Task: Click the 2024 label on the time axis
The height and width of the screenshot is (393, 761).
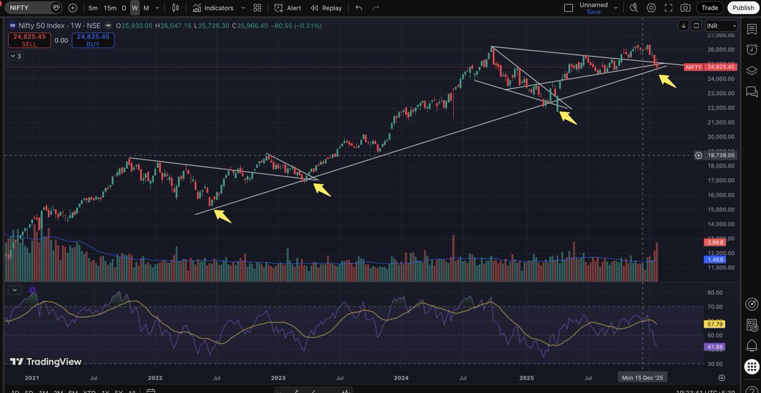Action: 401,377
